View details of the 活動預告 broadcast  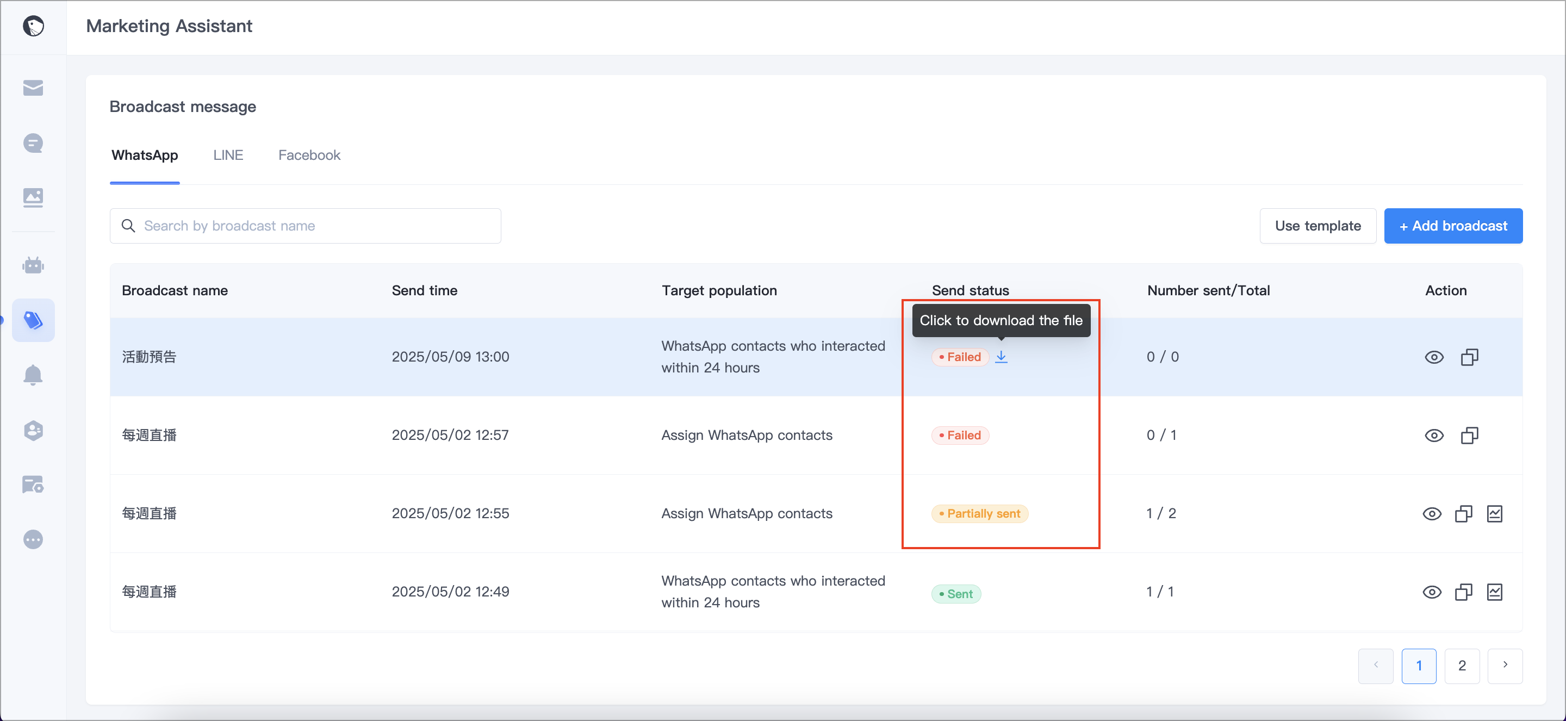pyautogui.click(x=1434, y=357)
